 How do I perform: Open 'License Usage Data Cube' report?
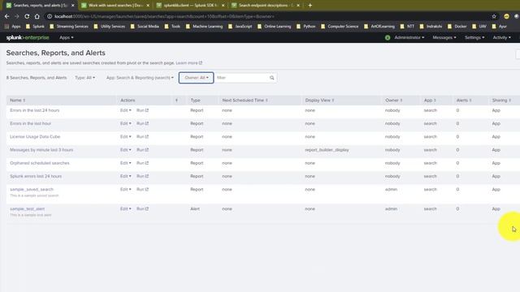tap(35, 137)
